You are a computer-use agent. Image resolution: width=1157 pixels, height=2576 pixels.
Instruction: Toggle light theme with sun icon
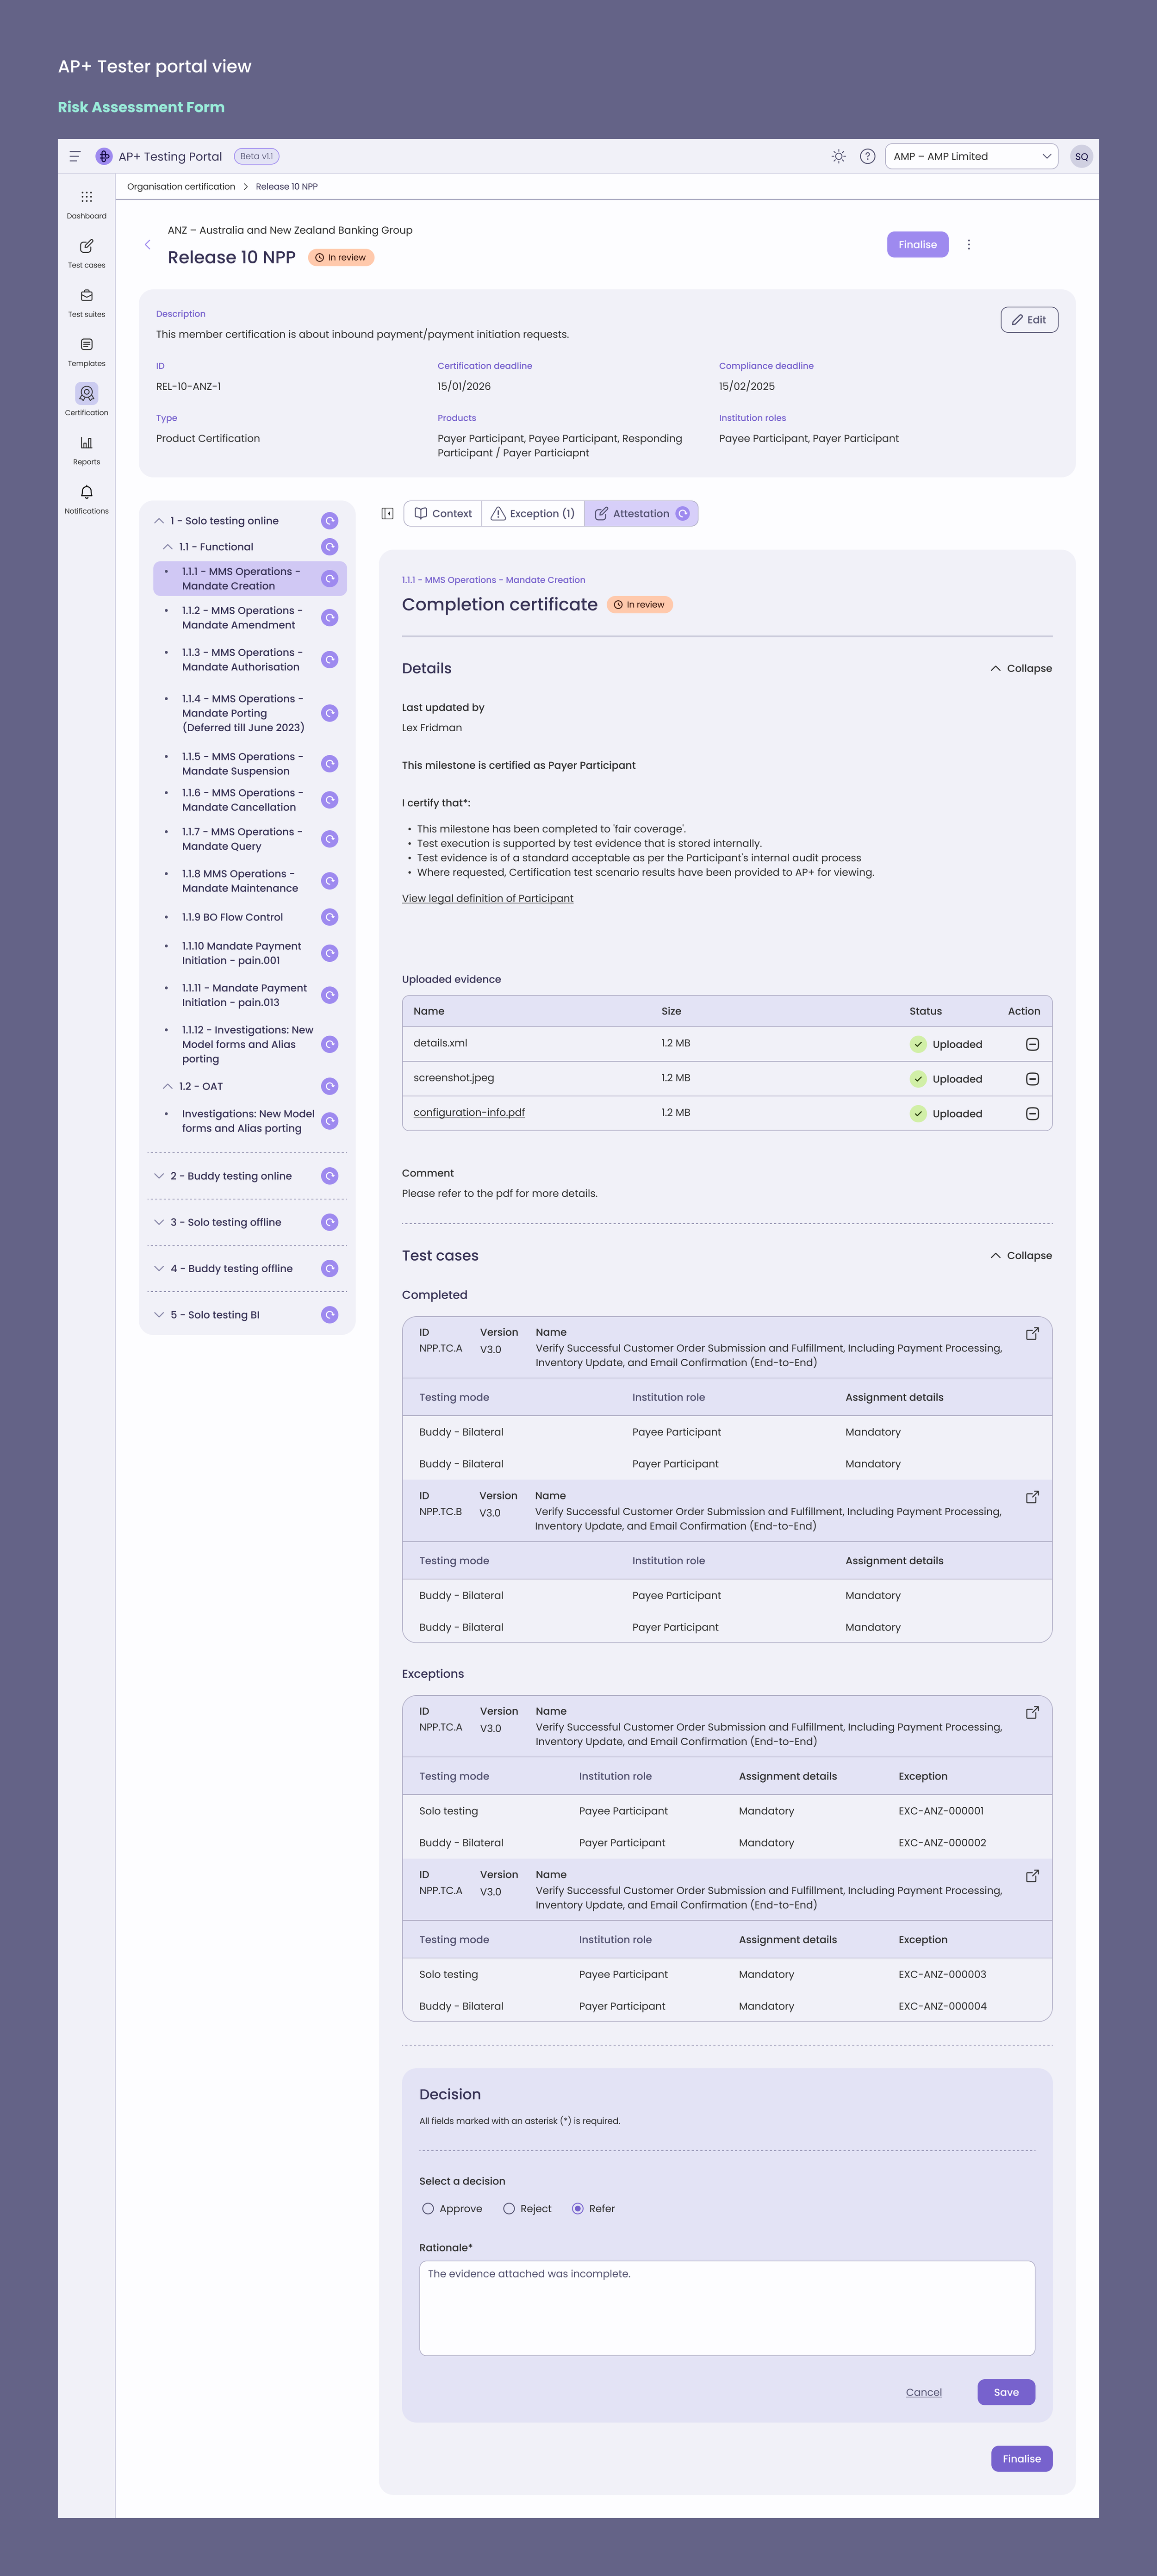click(x=838, y=156)
